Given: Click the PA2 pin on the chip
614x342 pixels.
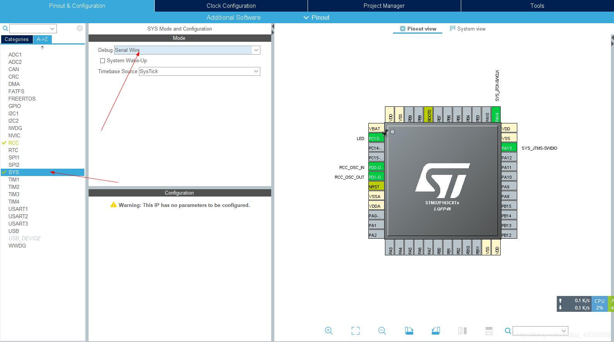Looking at the screenshot, I should tap(376, 235).
